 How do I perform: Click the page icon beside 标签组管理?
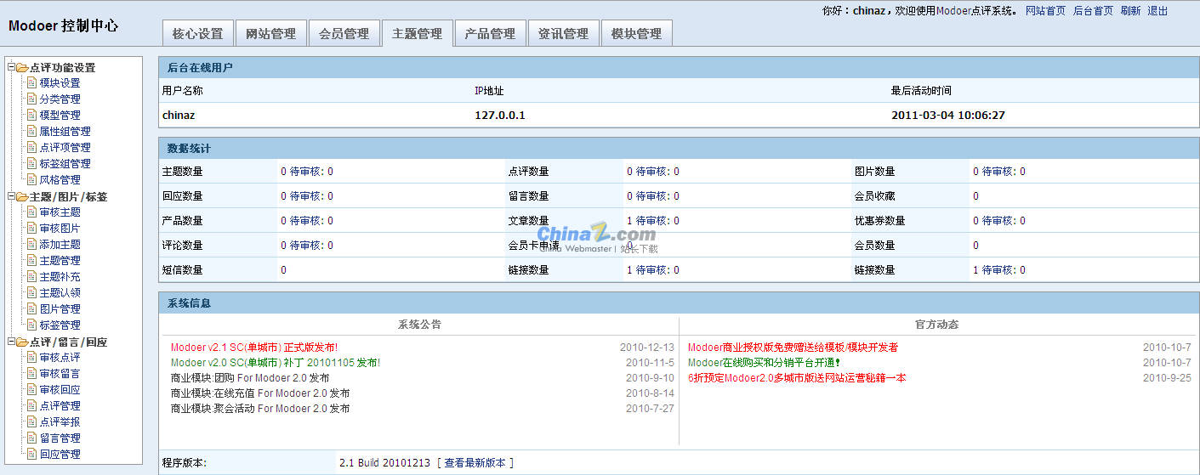click(x=32, y=164)
